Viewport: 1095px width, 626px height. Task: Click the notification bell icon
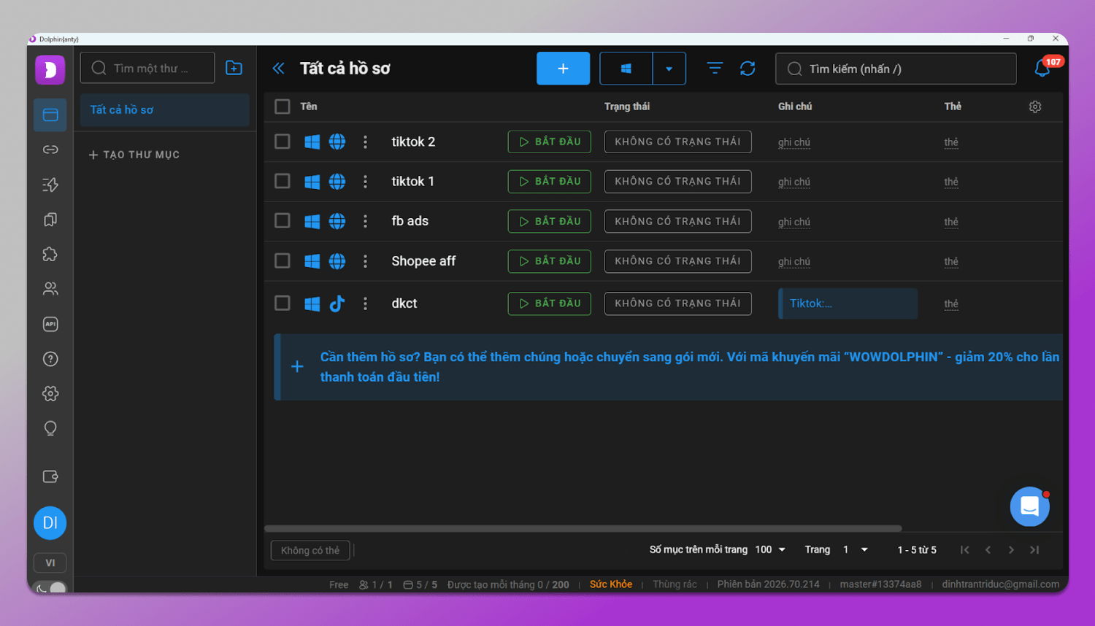[1042, 69]
